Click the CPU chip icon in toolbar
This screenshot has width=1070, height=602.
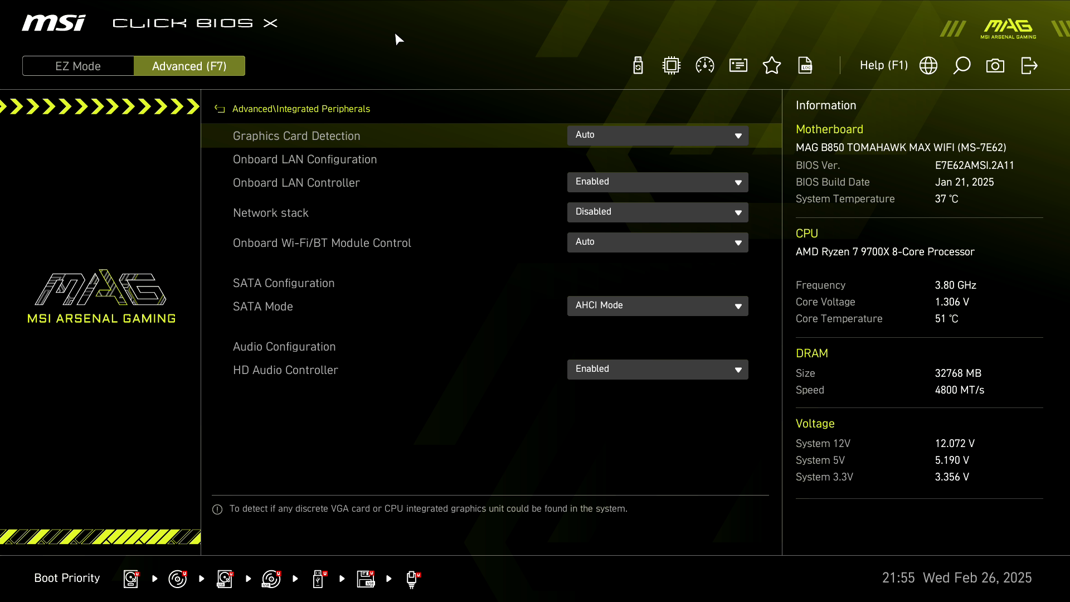click(672, 66)
